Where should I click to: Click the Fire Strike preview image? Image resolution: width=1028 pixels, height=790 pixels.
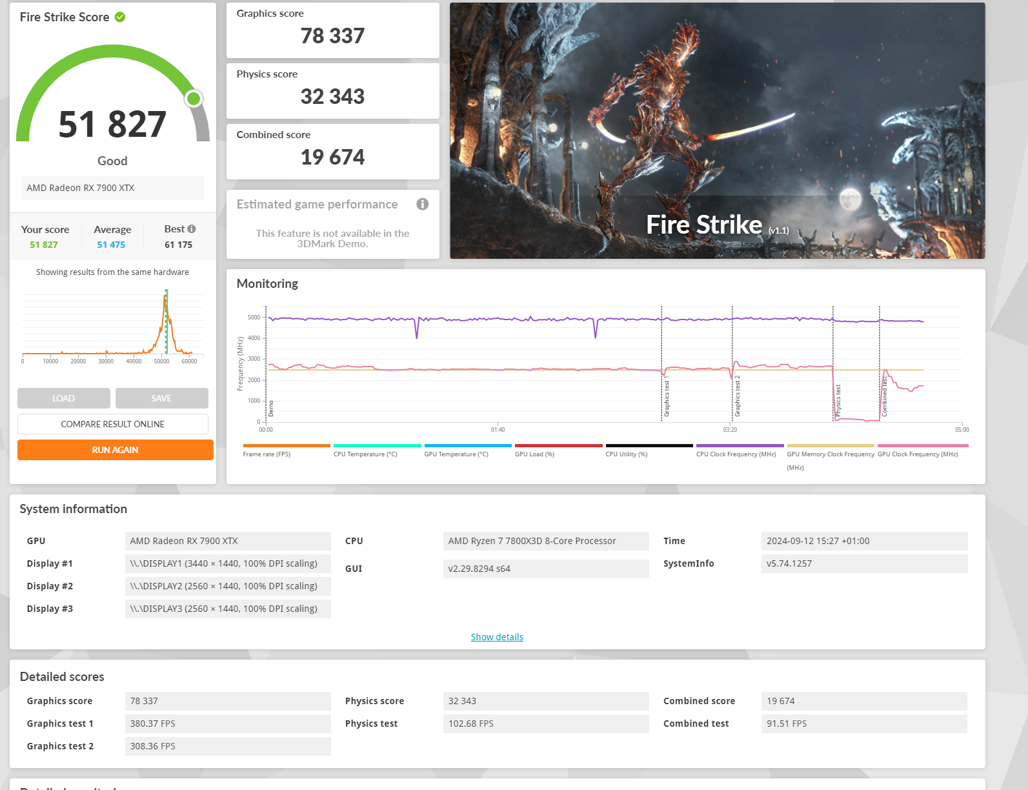(718, 131)
